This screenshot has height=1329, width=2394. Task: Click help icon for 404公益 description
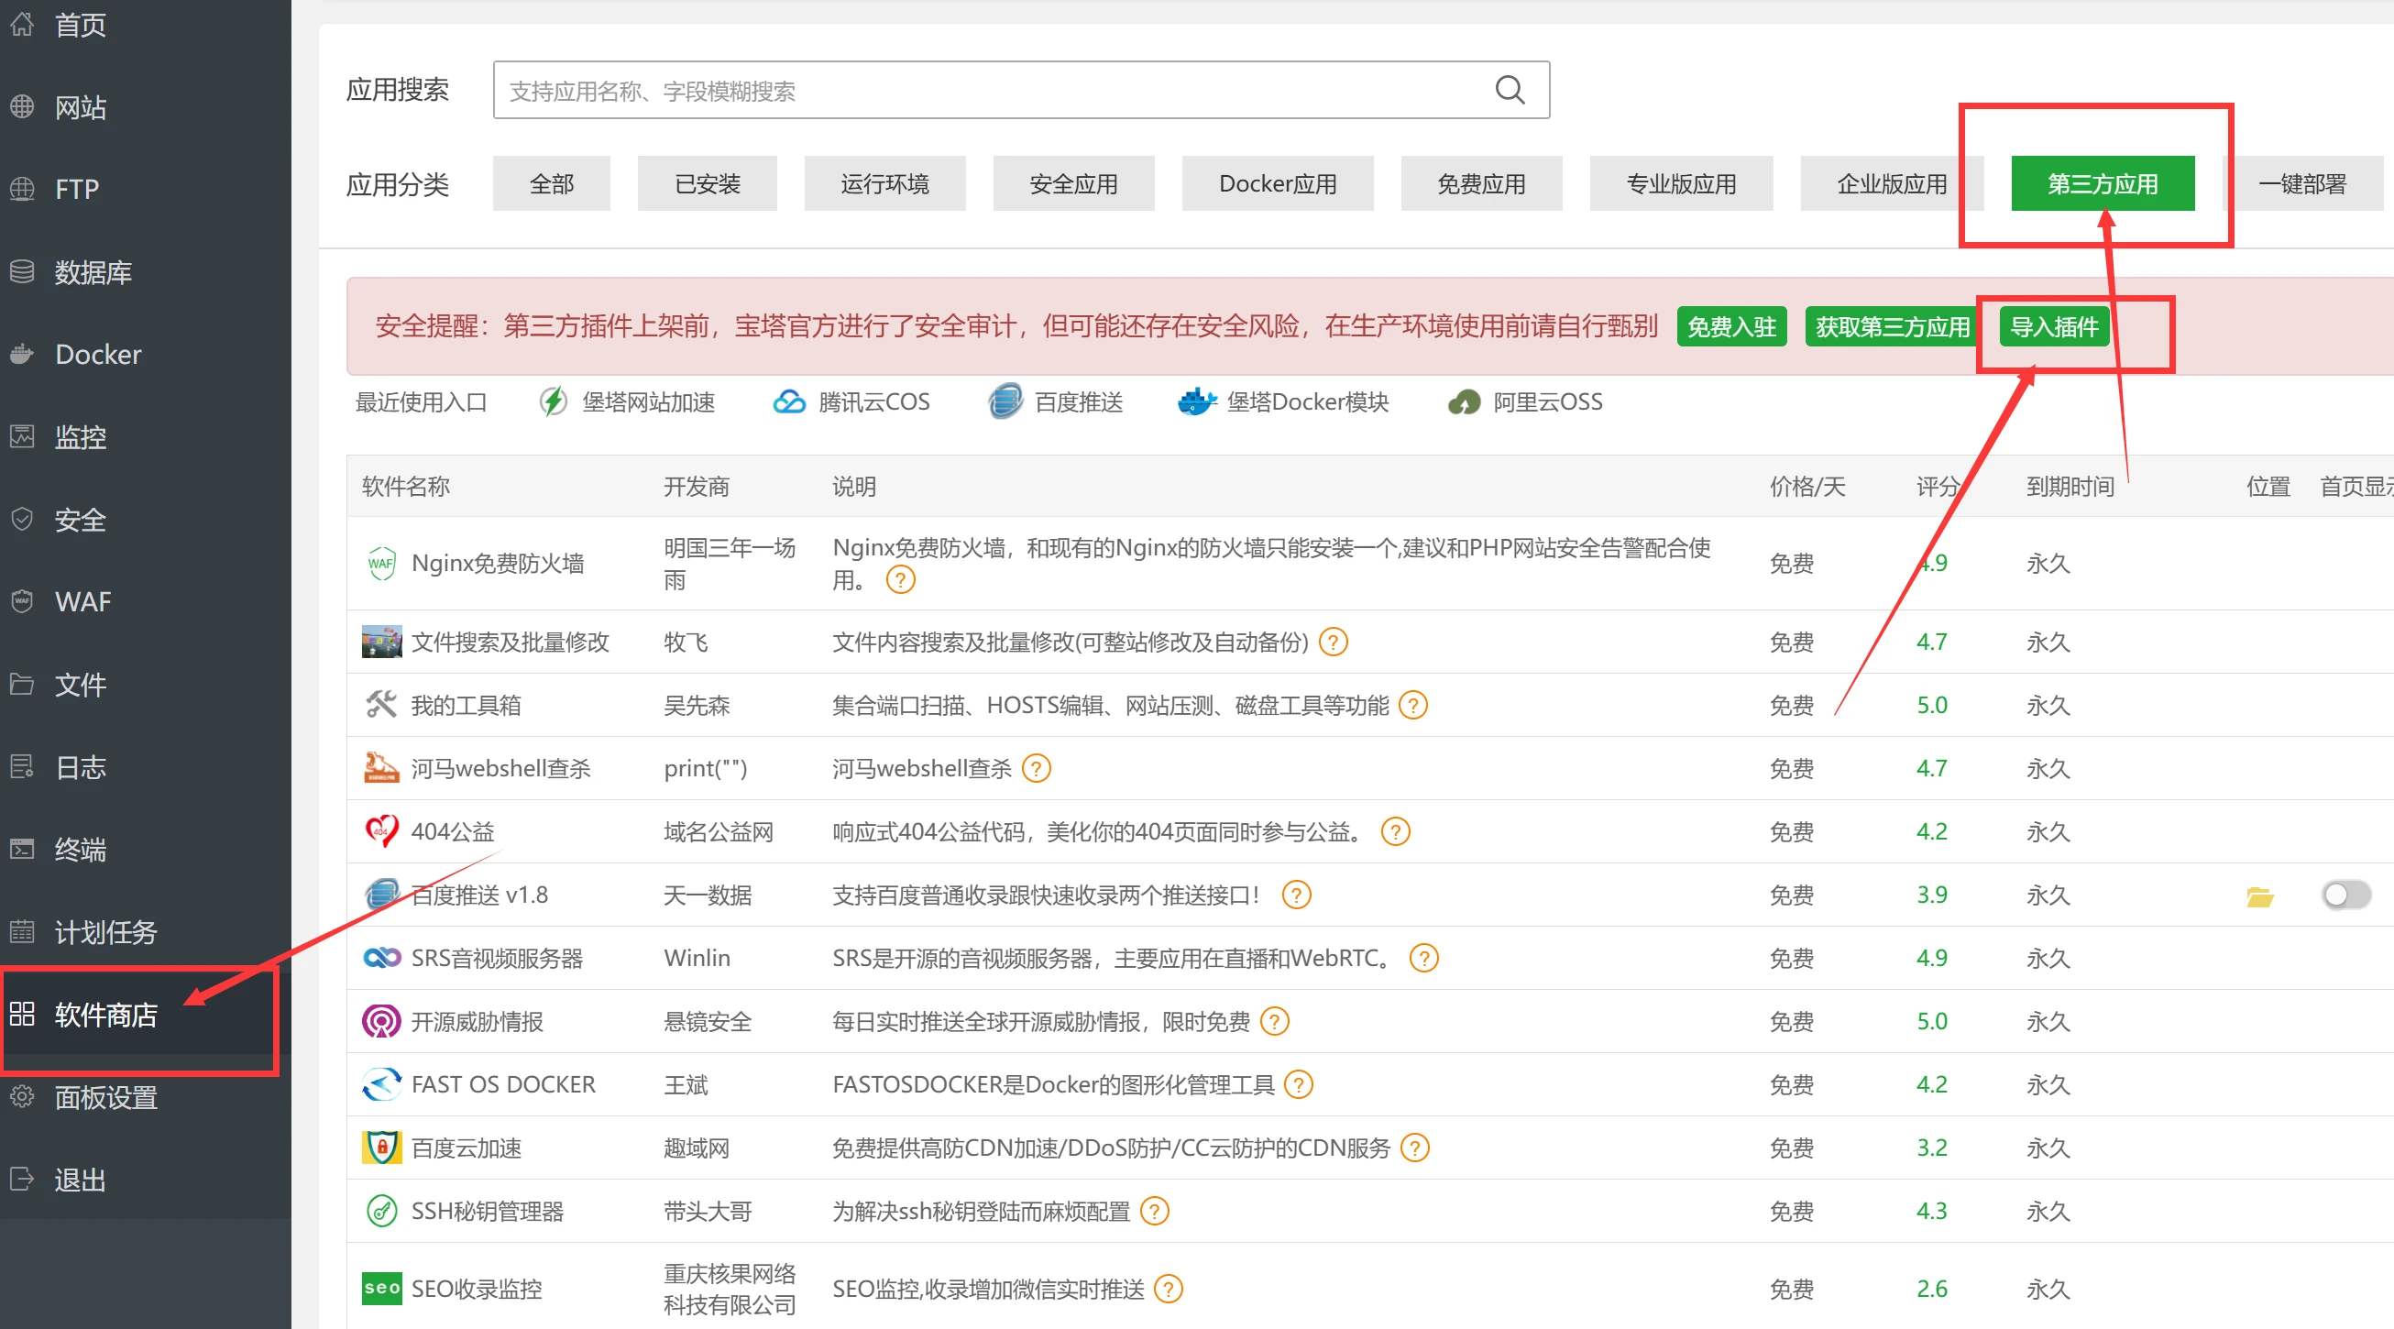[1395, 832]
